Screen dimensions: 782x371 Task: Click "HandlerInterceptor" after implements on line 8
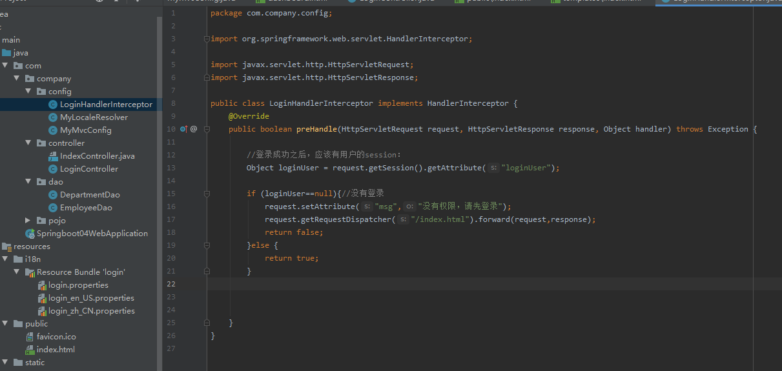tap(468, 103)
